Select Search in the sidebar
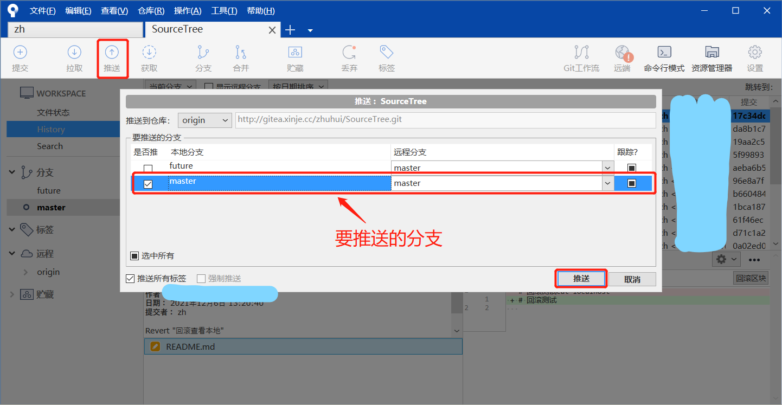This screenshot has height=405, width=782. (50, 146)
